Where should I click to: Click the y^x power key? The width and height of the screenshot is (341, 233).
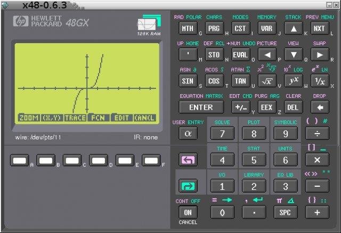pyautogui.click(x=294, y=81)
